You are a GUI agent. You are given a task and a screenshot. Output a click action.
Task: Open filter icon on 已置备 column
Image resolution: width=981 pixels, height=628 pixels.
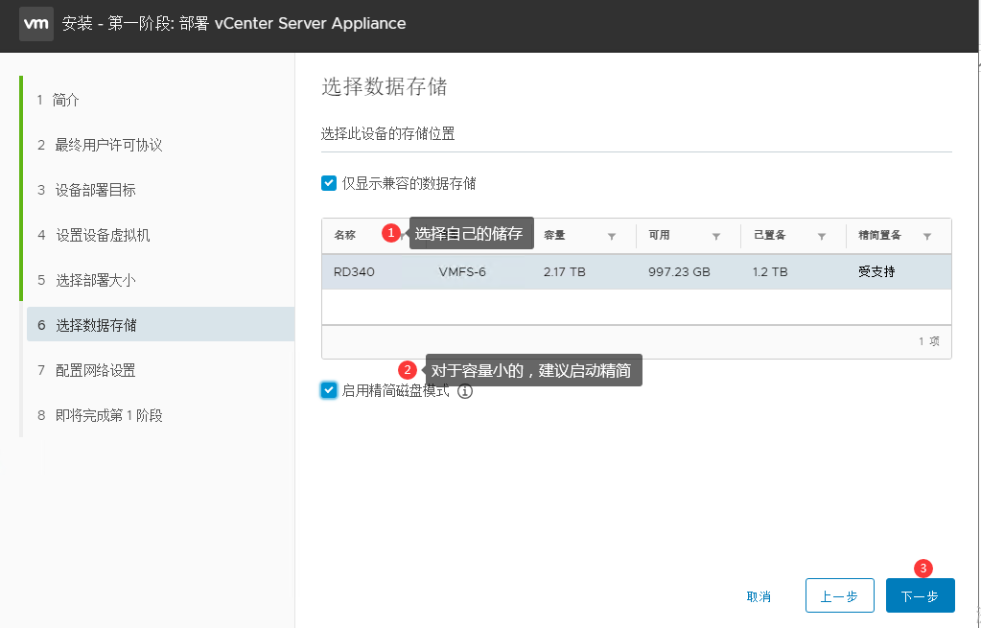click(821, 236)
